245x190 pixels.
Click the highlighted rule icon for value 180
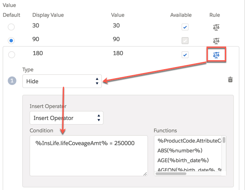[x=216, y=55]
